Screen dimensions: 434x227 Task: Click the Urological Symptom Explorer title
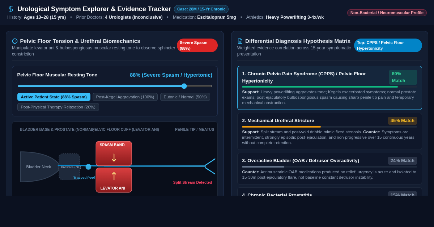pos(94,9)
